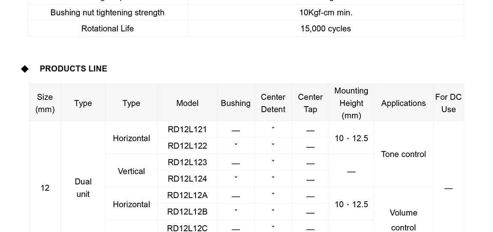Select model RD12L122 cell
Screen dimensions: 493x232
pyautogui.click(x=187, y=146)
